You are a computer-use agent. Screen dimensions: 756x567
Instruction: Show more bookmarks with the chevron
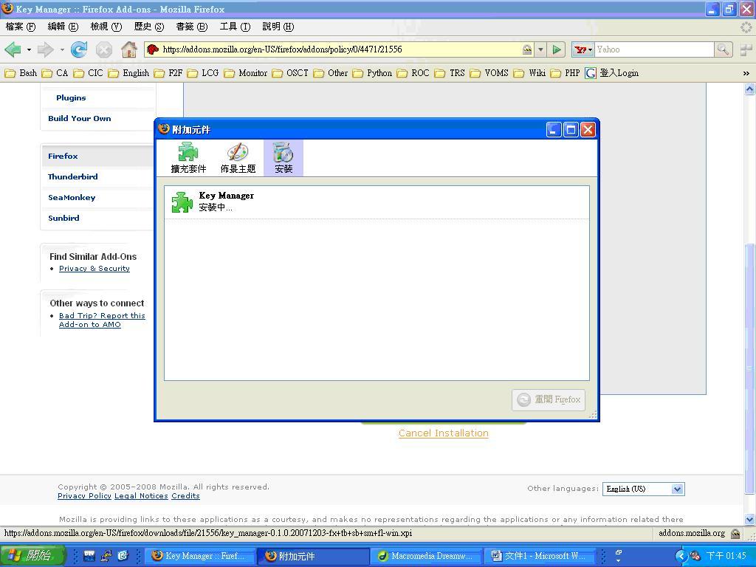pos(746,73)
